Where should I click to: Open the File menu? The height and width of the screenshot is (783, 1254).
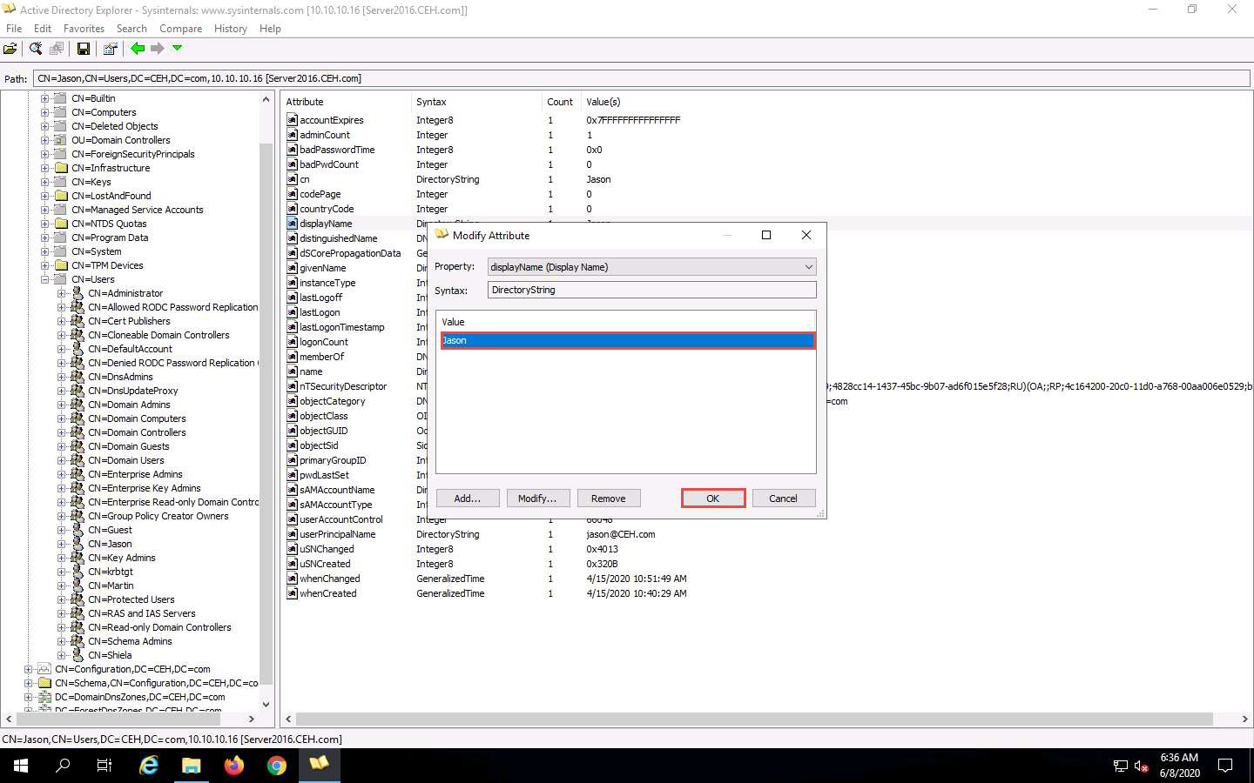click(14, 29)
